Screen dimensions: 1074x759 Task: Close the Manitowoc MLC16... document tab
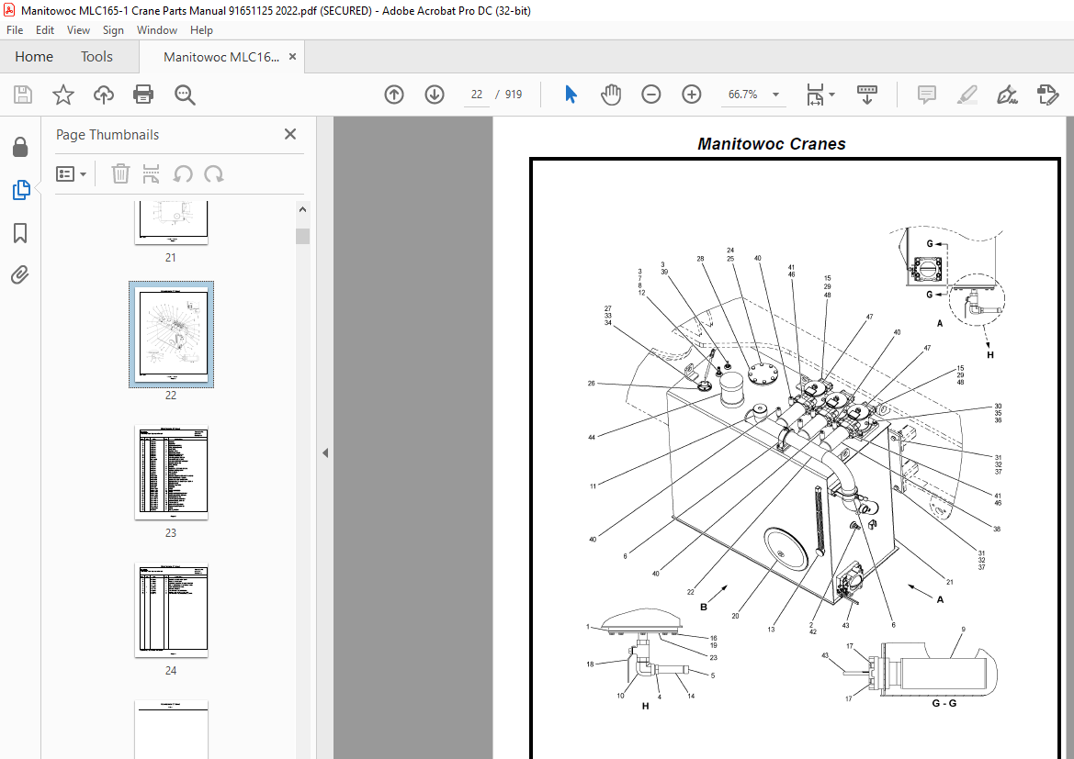(292, 57)
